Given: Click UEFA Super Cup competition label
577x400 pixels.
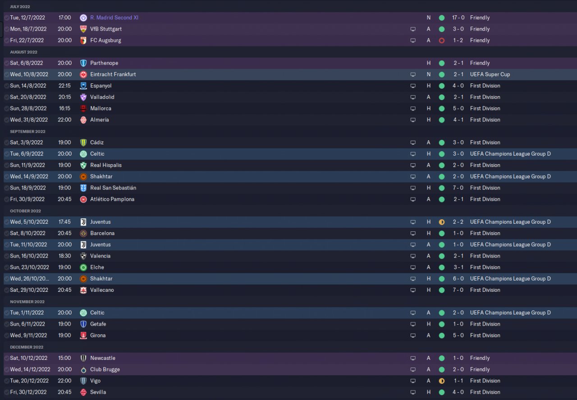Looking at the screenshot, I should [x=490, y=74].
